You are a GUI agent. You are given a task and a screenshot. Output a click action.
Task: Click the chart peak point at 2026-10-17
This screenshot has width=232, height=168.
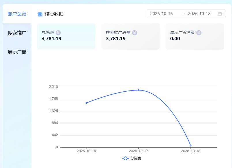[x=139, y=90]
